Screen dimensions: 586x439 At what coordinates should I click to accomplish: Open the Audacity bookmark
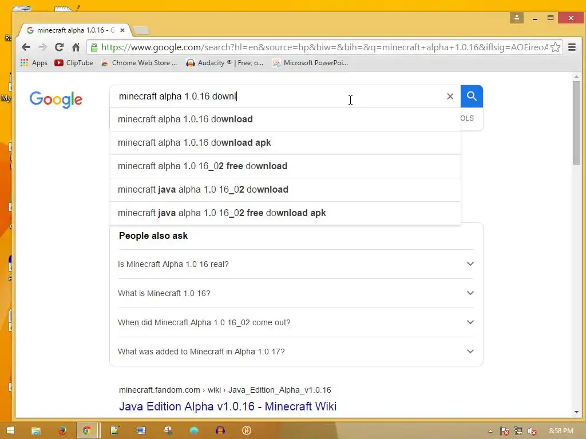[x=224, y=63]
